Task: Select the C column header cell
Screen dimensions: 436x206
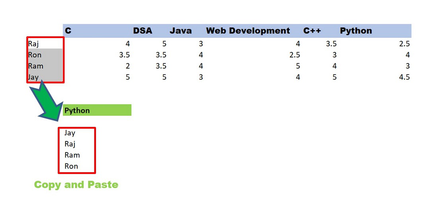Action: pos(68,31)
